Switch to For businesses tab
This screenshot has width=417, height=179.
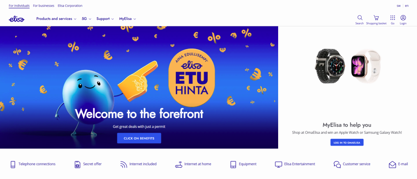(x=44, y=6)
